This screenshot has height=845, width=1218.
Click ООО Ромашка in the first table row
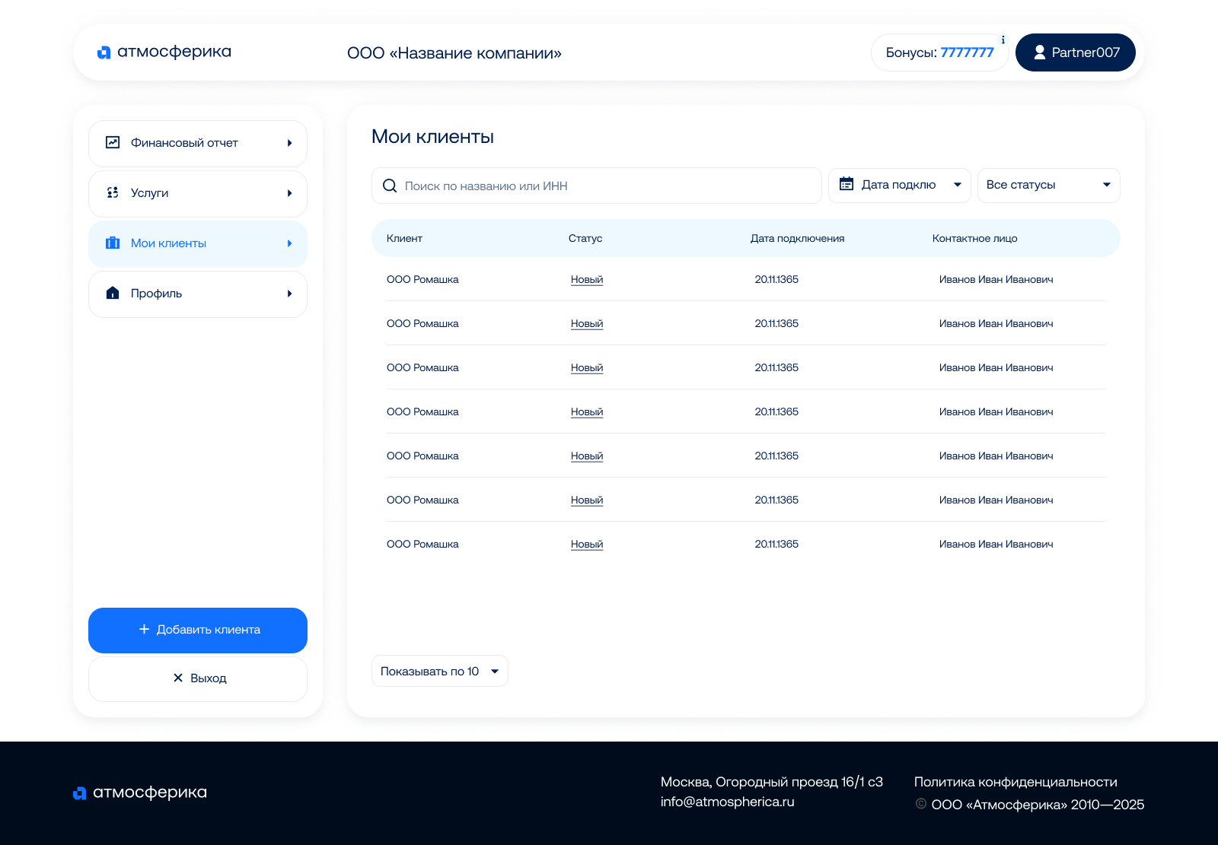tap(422, 279)
